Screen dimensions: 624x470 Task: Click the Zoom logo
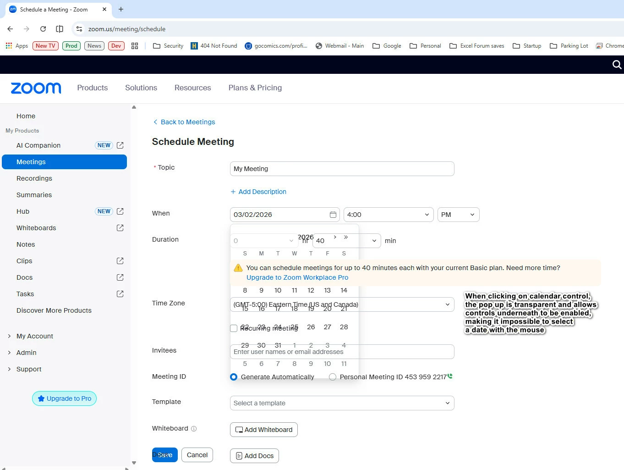[36, 88]
